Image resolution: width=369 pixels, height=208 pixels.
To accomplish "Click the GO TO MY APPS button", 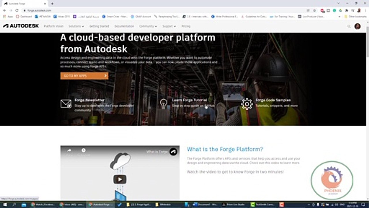I will (84, 76).
